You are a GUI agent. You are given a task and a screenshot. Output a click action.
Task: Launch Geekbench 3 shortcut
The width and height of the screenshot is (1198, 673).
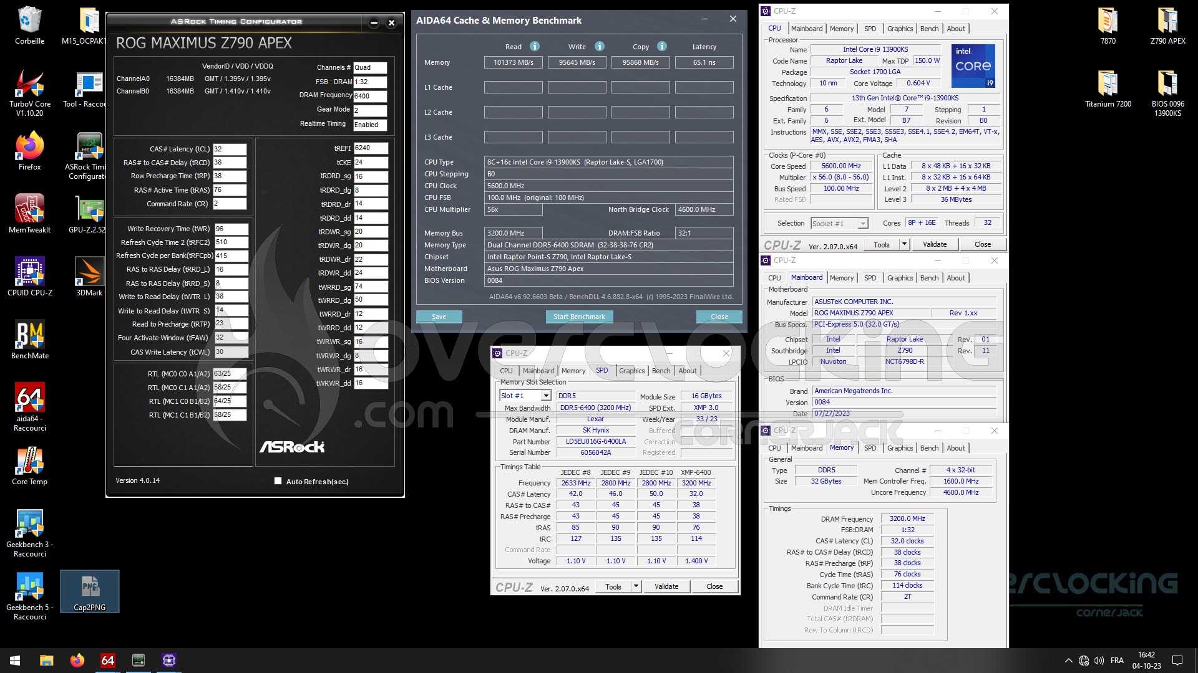[29, 533]
